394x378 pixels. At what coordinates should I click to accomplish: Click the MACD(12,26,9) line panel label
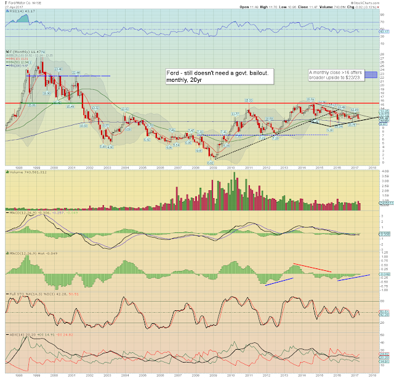click(44, 213)
